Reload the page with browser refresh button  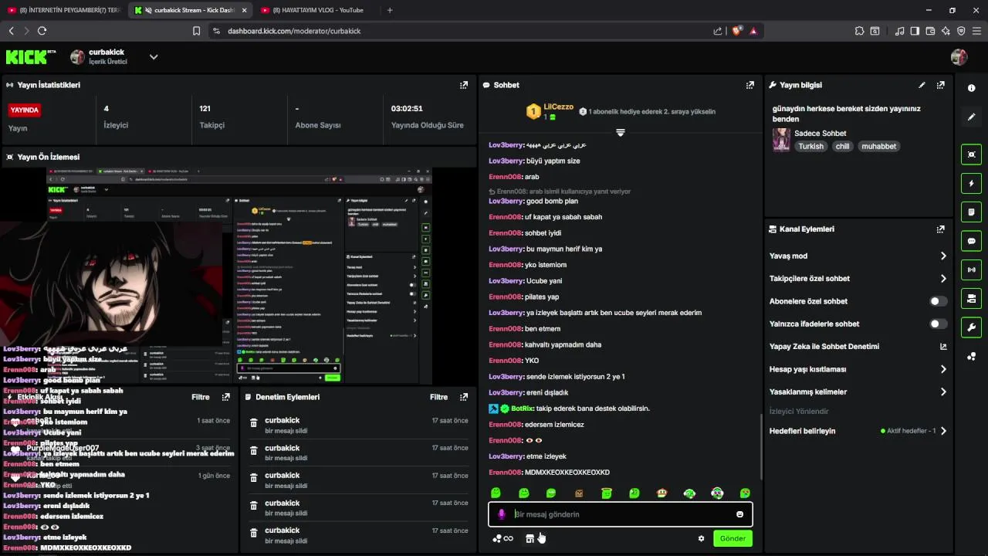coord(42,31)
